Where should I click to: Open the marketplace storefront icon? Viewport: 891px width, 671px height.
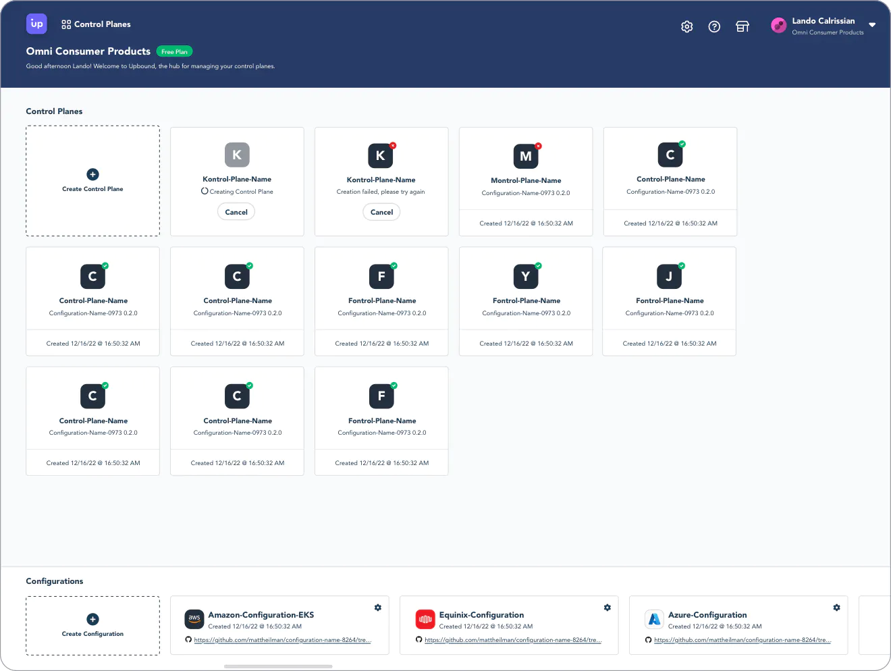point(742,26)
